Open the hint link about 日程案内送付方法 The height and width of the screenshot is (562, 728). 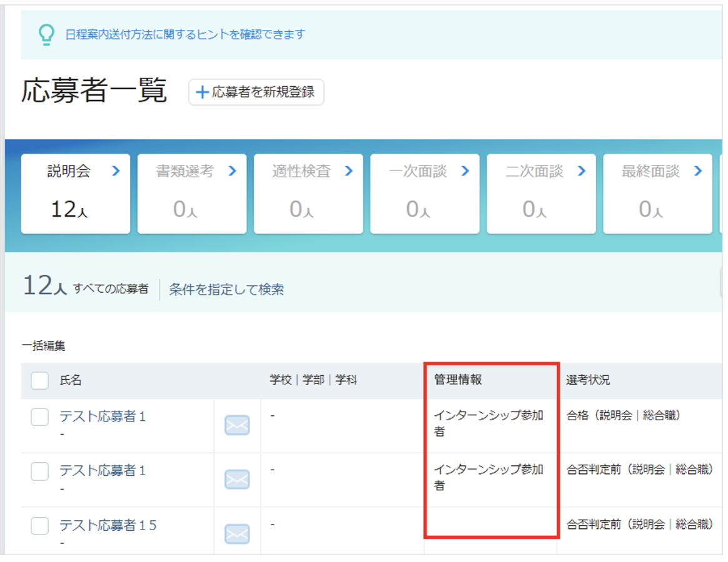pos(185,34)
